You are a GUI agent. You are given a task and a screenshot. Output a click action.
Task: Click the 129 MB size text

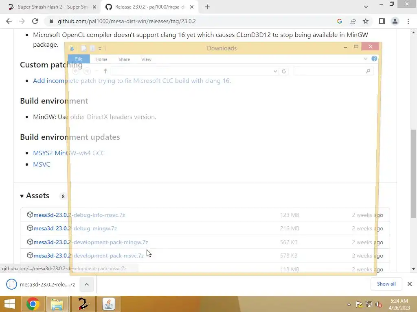tap(290, 215)
